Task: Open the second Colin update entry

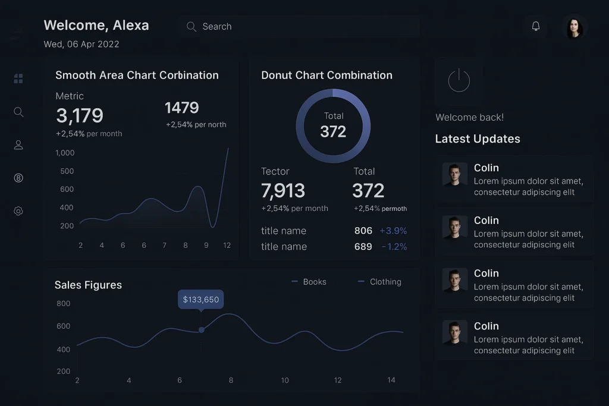Action: pyautogui.click(x=514, y=232)
